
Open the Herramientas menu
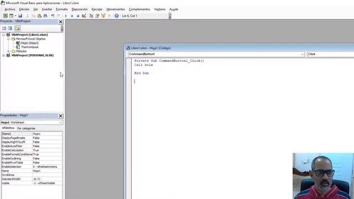[x=116, y=9]
